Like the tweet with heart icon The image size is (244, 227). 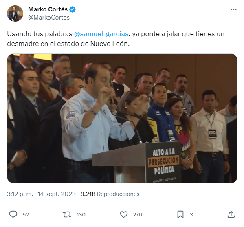coord(124,214)
